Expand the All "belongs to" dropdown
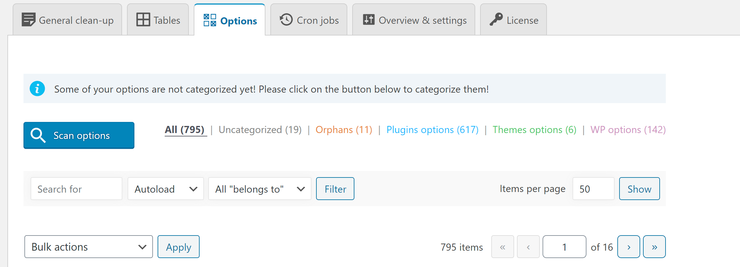 260,189
